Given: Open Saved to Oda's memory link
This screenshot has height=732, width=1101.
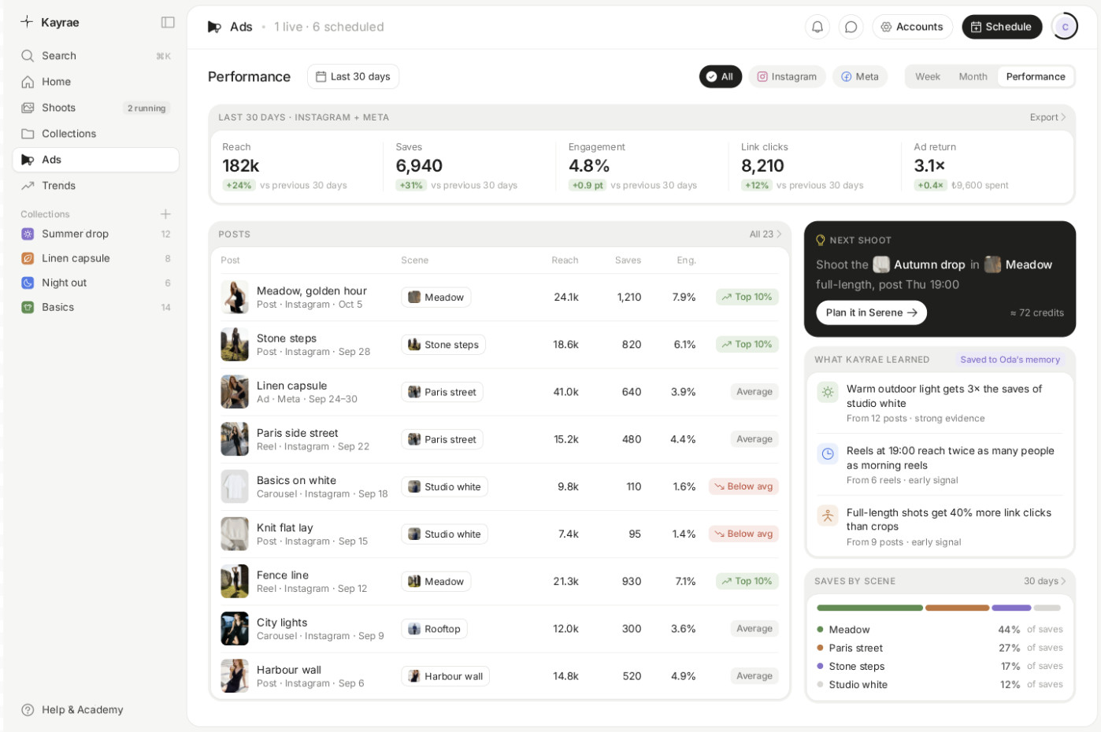Looking at the screenshot, I should pos(1010,360).
